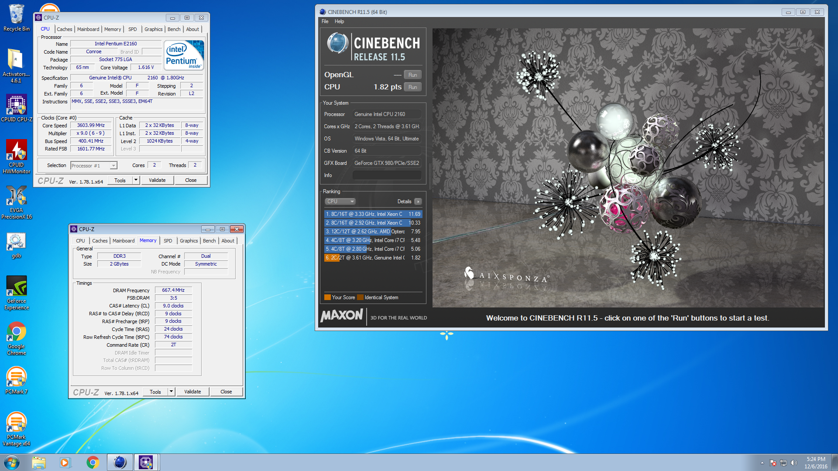Open the CPU ranking type dropdown
The height and width of the screenshot is (471, 838).
click(x=340, y=201)
